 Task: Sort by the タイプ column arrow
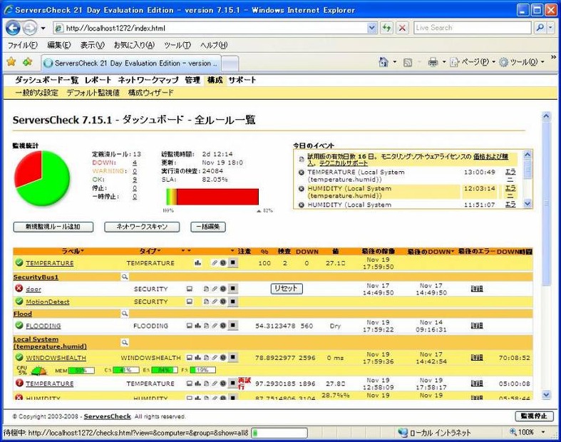point(159,251)
